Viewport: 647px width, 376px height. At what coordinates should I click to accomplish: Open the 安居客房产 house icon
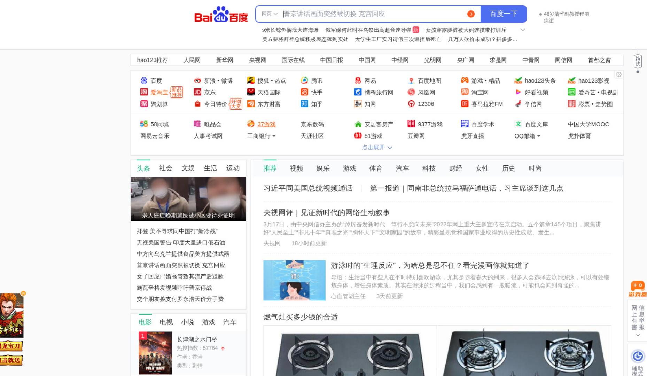tap(358, 124)
